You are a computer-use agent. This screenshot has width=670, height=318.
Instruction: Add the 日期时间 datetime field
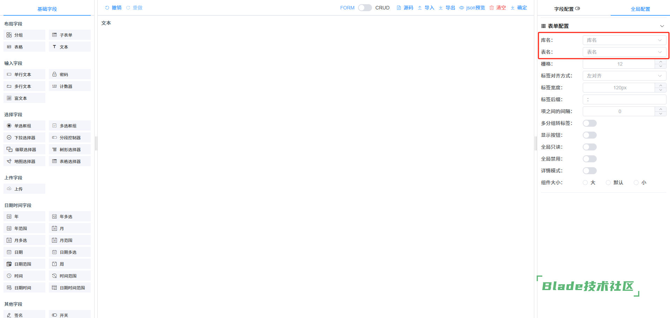click(x=24, y=288)
